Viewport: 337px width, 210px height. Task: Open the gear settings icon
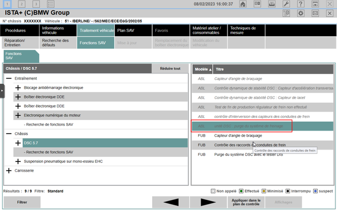[301, 13]
